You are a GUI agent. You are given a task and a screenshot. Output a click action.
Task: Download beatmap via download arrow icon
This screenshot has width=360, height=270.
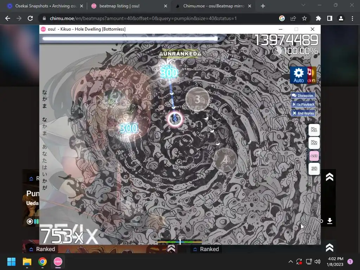330,221
